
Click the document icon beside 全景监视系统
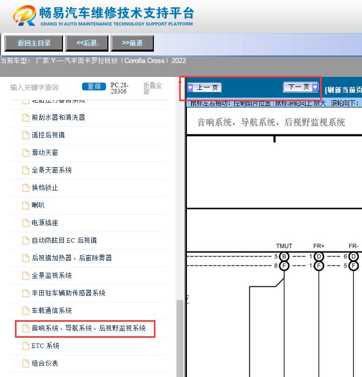click(x=26, y=276)
